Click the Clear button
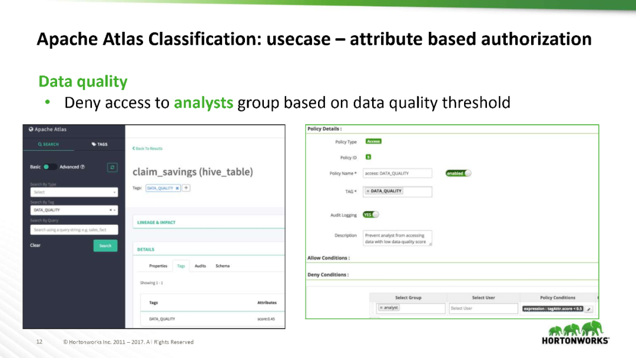 click(35, 246)
